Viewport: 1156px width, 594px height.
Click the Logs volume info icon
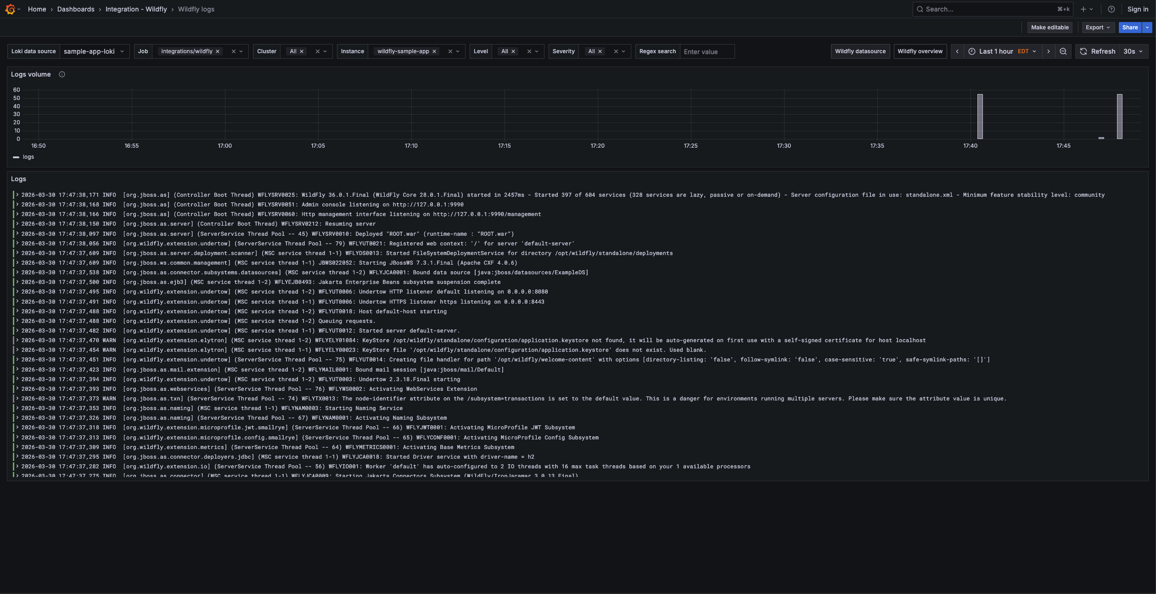tap(62, 74)
